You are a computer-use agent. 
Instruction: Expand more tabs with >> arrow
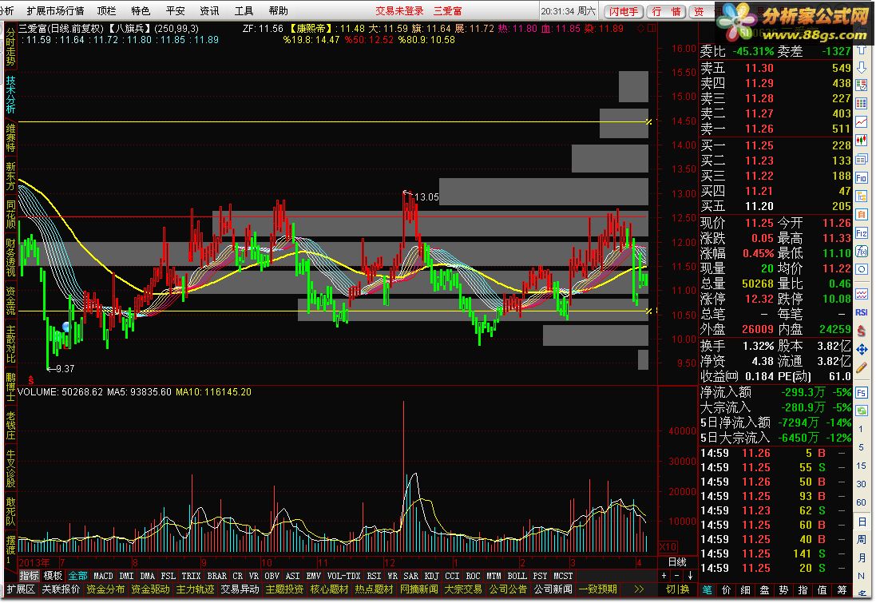pyautogui.click(x=639, y=589)
